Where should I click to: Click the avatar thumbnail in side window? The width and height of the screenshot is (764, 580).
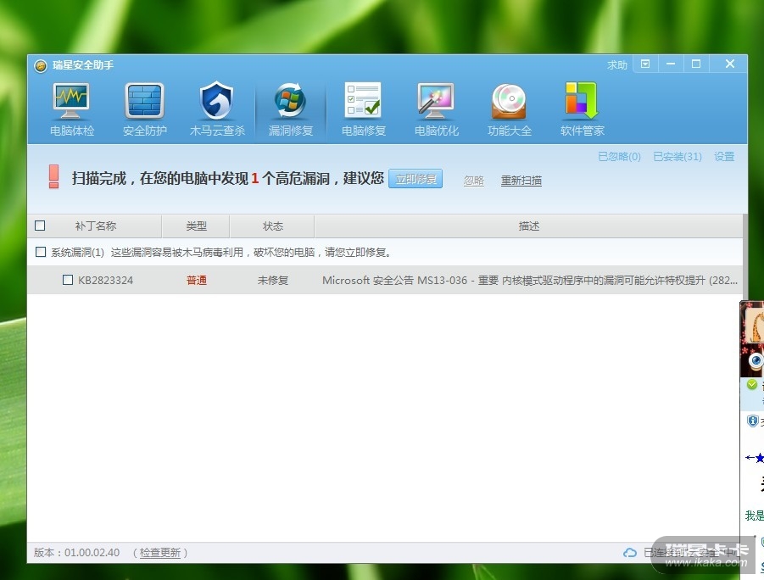pyautogui.click(x=753, y=324)
